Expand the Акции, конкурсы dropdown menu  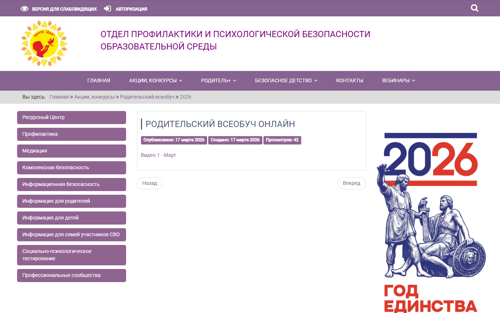click(156, 80)
